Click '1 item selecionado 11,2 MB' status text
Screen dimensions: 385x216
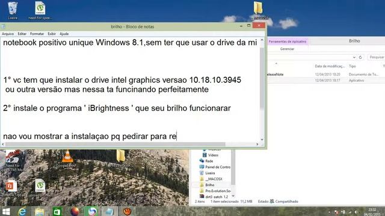click(231, 202)
